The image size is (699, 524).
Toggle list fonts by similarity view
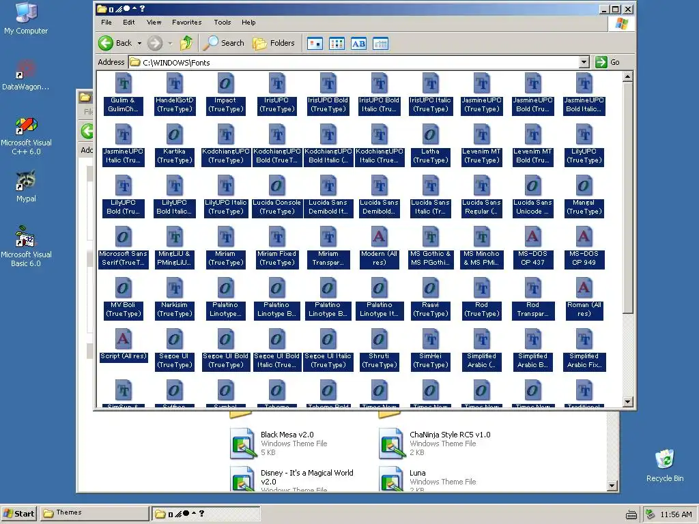(x=359, y=44)
